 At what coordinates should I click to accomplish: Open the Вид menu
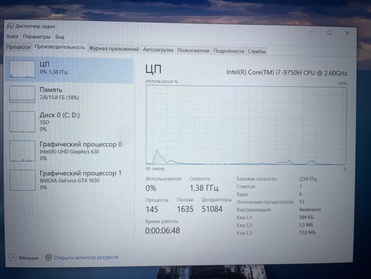[60, 37]
